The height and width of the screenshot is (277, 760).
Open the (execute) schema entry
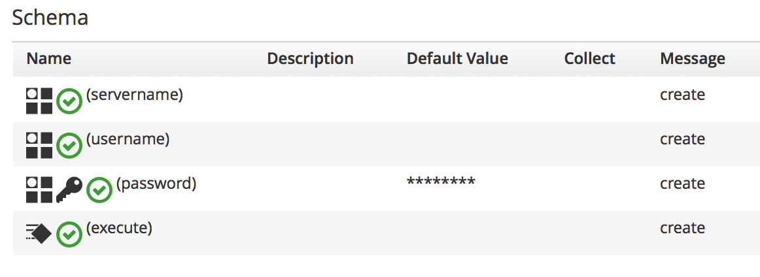(x=120, y=228)
